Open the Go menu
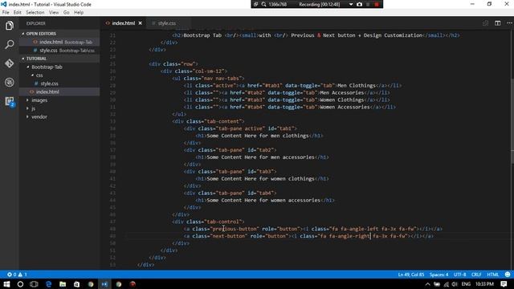 [x=66, y=13]
